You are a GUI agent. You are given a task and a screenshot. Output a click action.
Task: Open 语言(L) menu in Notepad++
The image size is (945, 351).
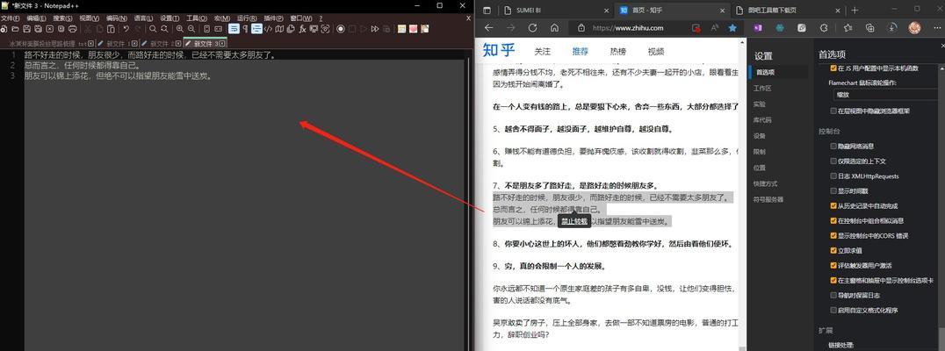(x=143, y=18)
